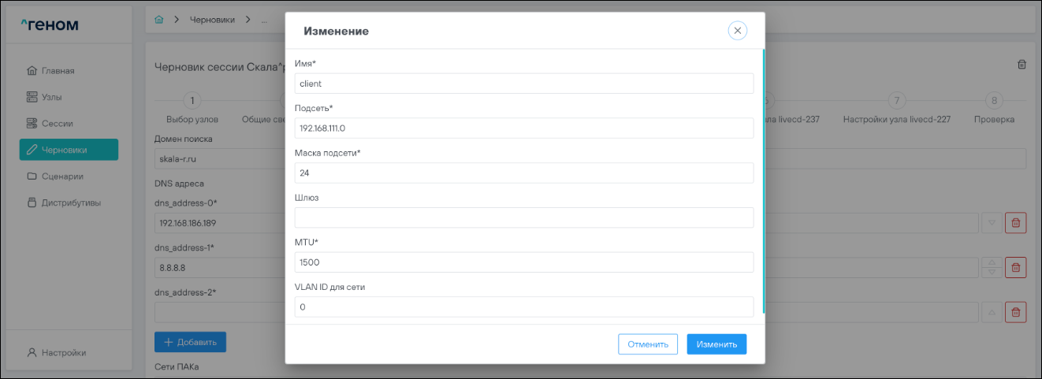Move dns_address-2 up with its arrow
Image resolution: width=1042 pixels, height=379 pixels.
point(992,313)
